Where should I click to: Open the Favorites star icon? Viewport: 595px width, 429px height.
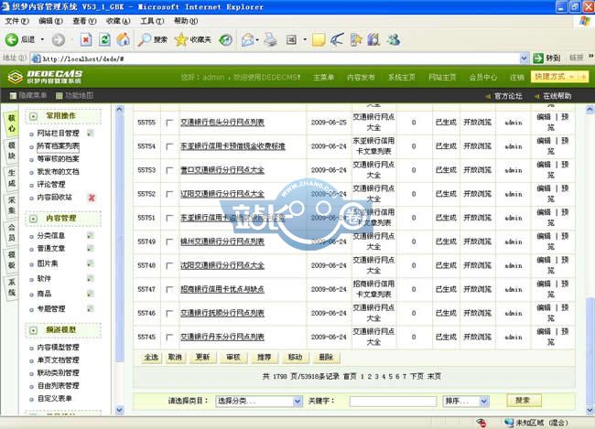click(181, 39)
